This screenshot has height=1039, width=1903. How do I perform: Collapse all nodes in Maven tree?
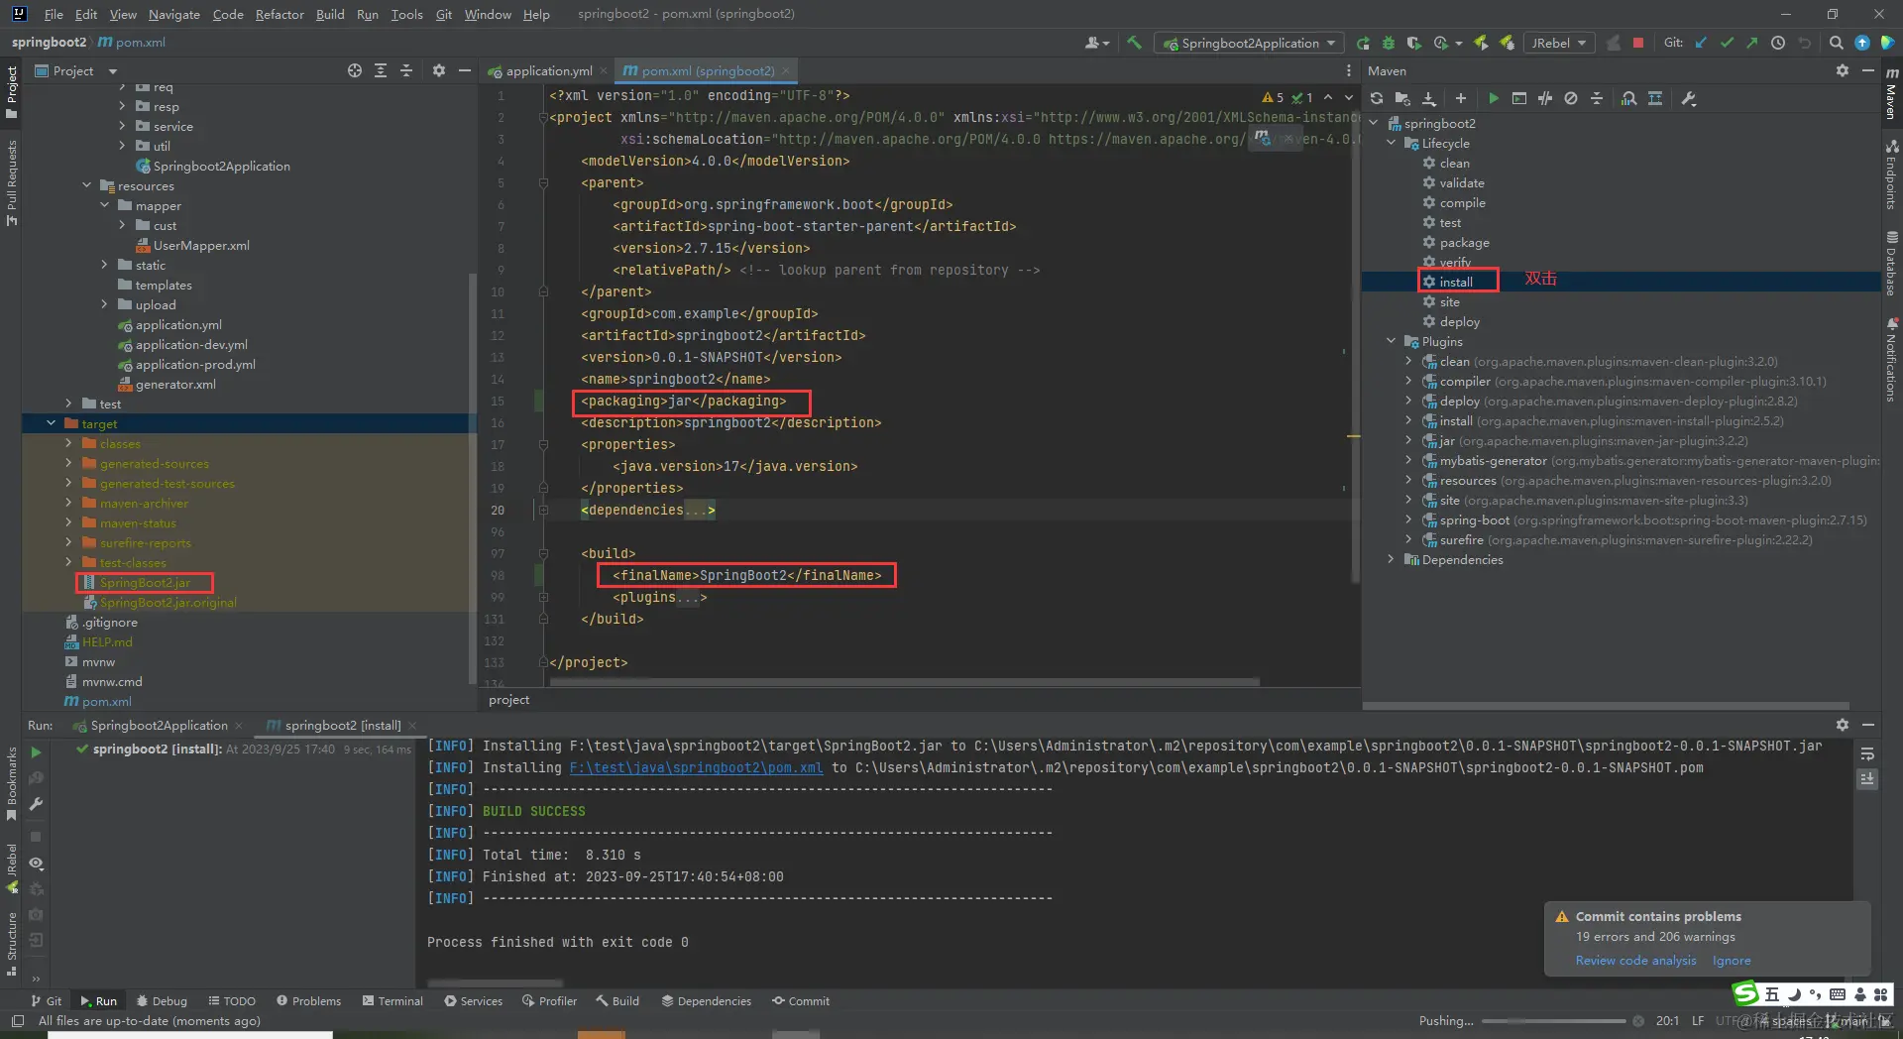pos(1597,98)
